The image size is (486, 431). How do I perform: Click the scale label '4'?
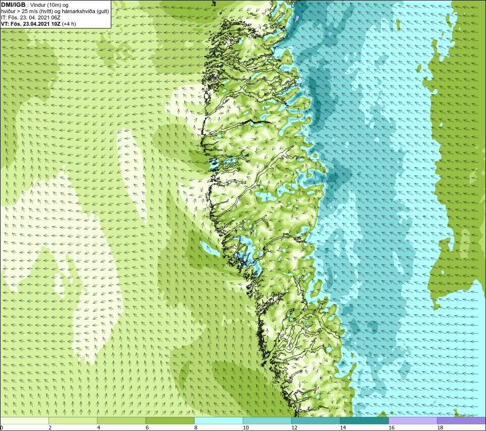(x=99, y=428)
